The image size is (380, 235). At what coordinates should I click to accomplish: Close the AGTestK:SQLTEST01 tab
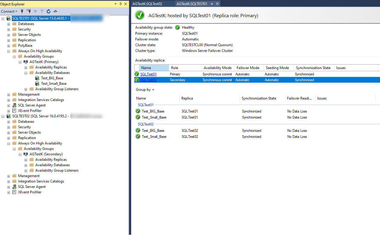tap(217, 4)
